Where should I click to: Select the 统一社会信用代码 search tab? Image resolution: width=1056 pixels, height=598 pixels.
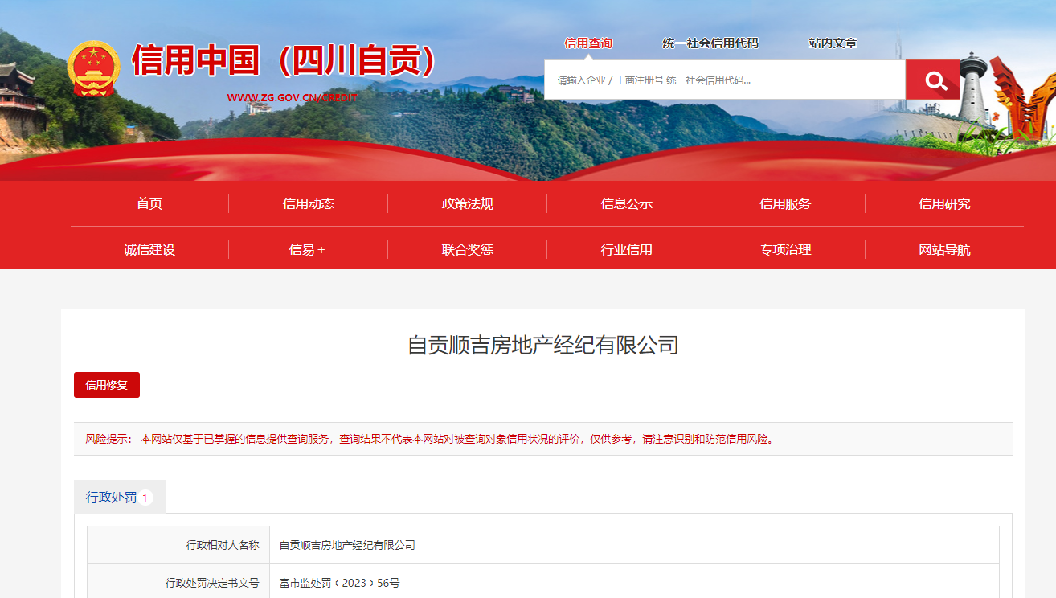click(710, 43)
